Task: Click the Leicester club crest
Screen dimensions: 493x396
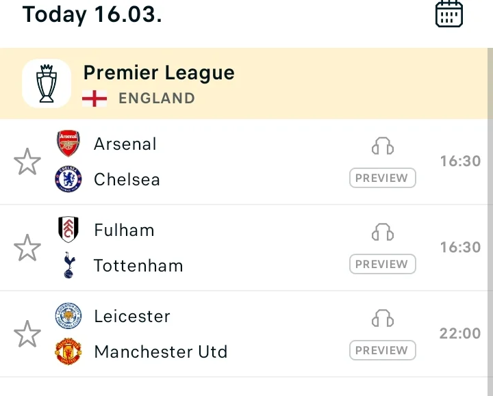Action: pos(68,315)
